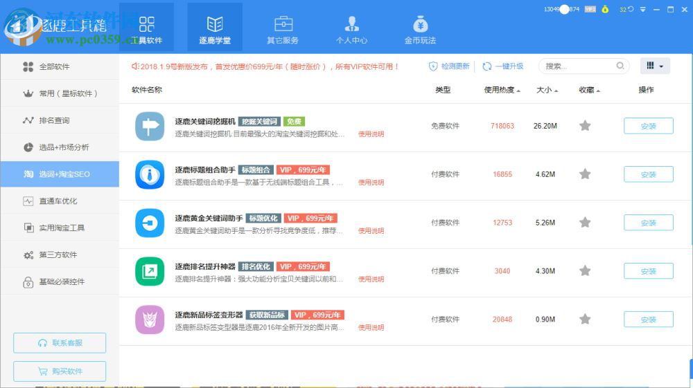Switch to the 逐鹿学堂 tab
Screen dimensions: 693x388
(x=215, y=28)
